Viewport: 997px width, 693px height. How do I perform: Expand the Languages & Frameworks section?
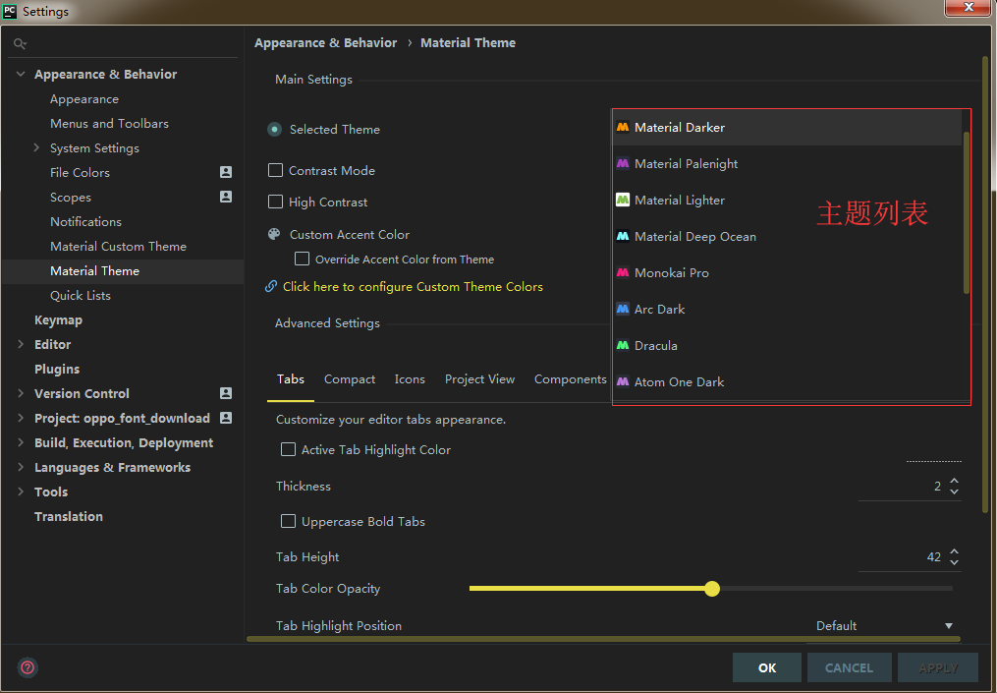pyautogui.click(x=21, y=467)
